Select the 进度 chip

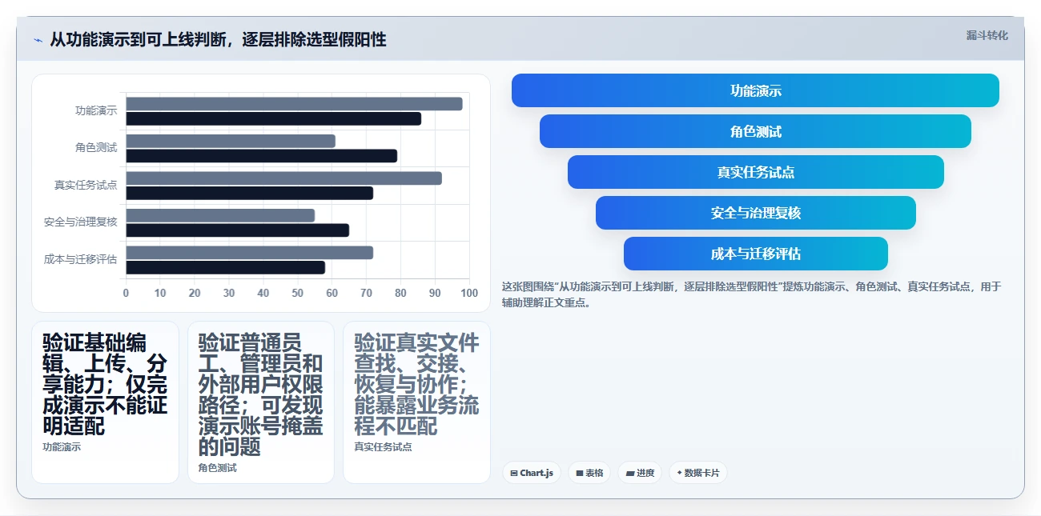640,473
